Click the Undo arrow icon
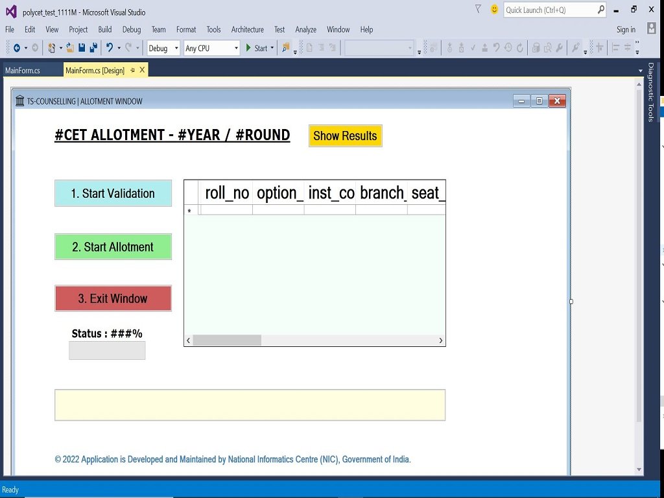This screenshot has width=664, height=498. (x=110, y=48)
